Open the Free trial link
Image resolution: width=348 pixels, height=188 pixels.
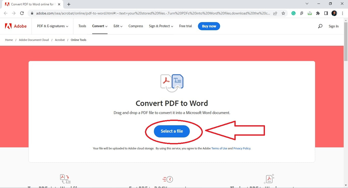point(185,26)
